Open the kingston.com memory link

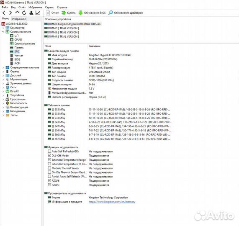click(x=112, y=202)
